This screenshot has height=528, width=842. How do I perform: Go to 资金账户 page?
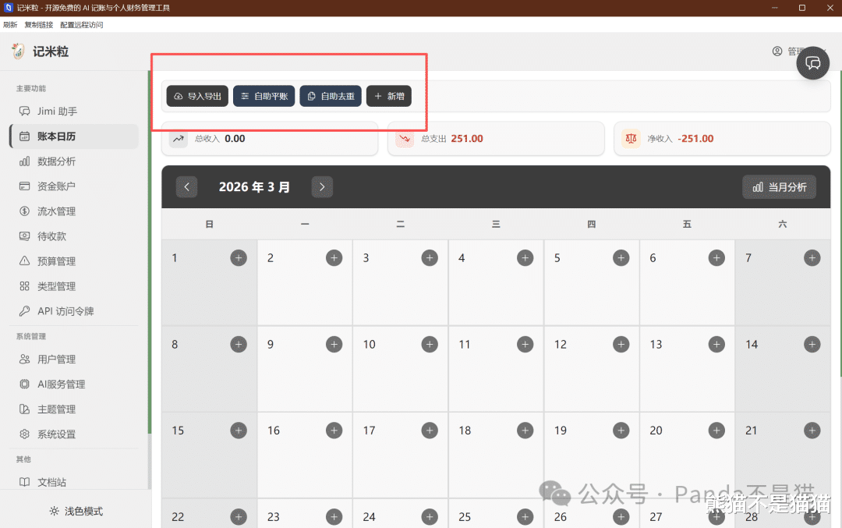(x=74, y=186)
